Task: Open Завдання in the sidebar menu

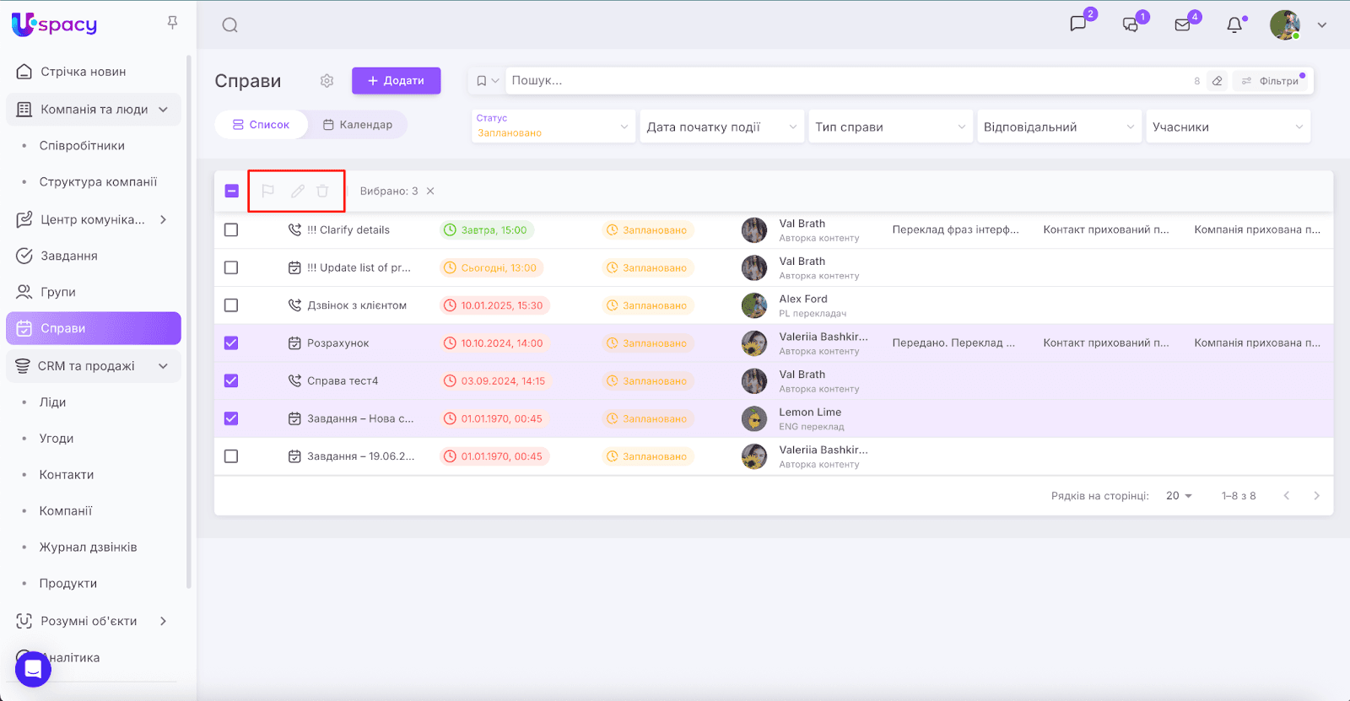Action: coord(69,256)
